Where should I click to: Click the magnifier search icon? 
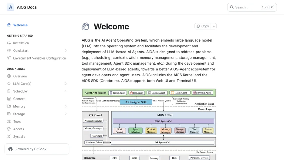click(232, 7)
